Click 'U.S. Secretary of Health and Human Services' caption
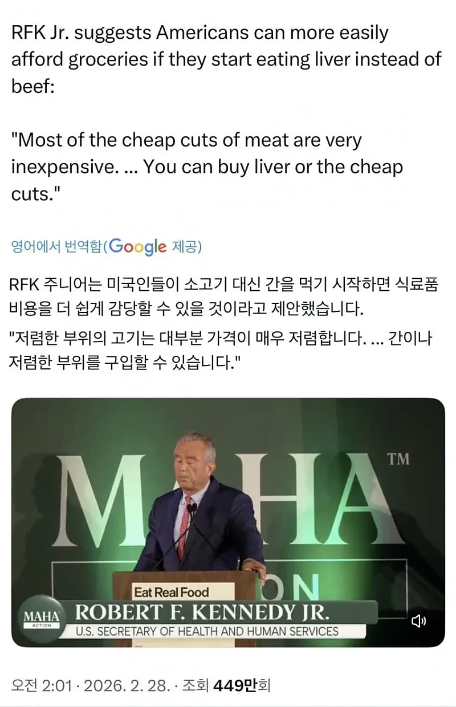The height and width of the screenshot is (707, 456). point(207,631)
